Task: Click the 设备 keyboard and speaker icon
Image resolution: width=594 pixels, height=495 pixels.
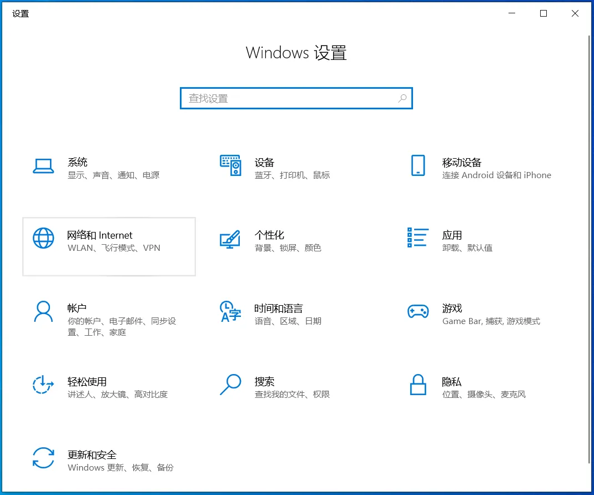Action: (230, 165)
